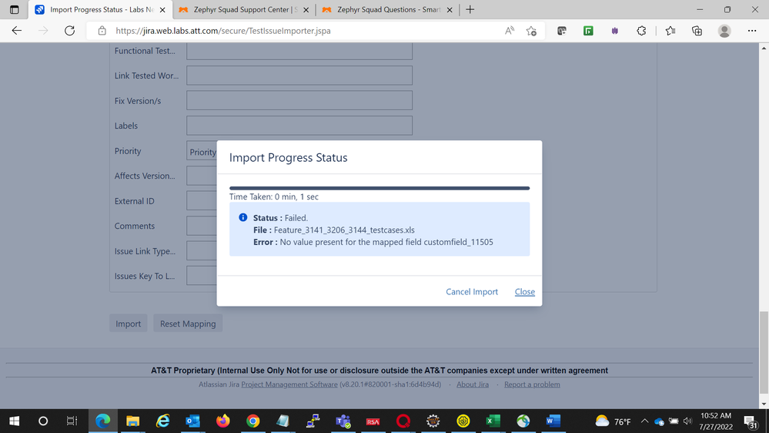769x433 pixels.
Task: Click the import progress bar
Action: pyautogui.click(x=379, y=188)
